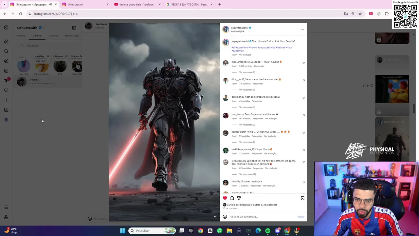Click the browser reload button
This screenshot has height=236, width=419.
[x=20, y=14]
